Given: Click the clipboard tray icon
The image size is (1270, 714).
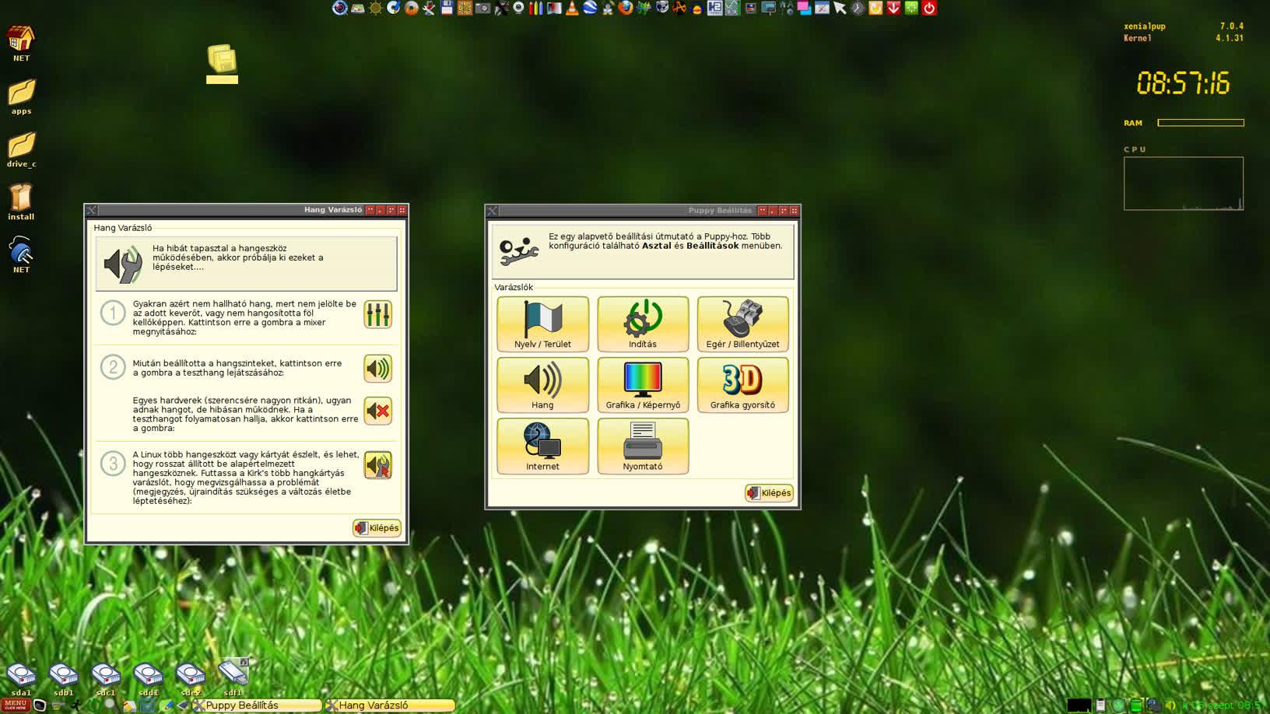Looking at the screenshot, I should click(x=1100, y=705).
